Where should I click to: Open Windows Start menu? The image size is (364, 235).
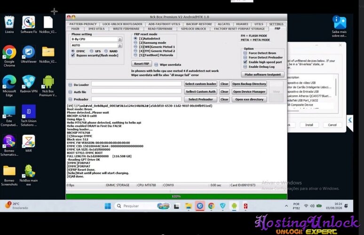108,206
